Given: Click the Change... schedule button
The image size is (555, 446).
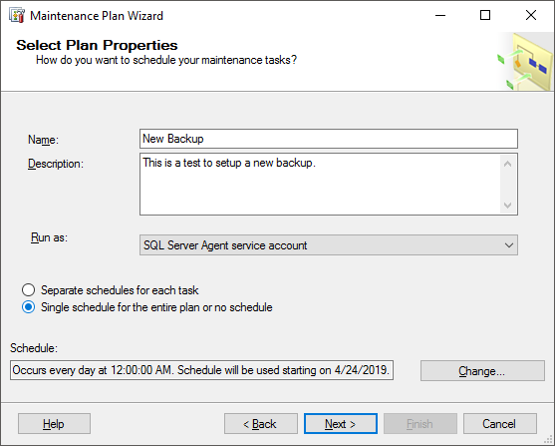Looking at the screenshot, I should [x=482, y=371].
